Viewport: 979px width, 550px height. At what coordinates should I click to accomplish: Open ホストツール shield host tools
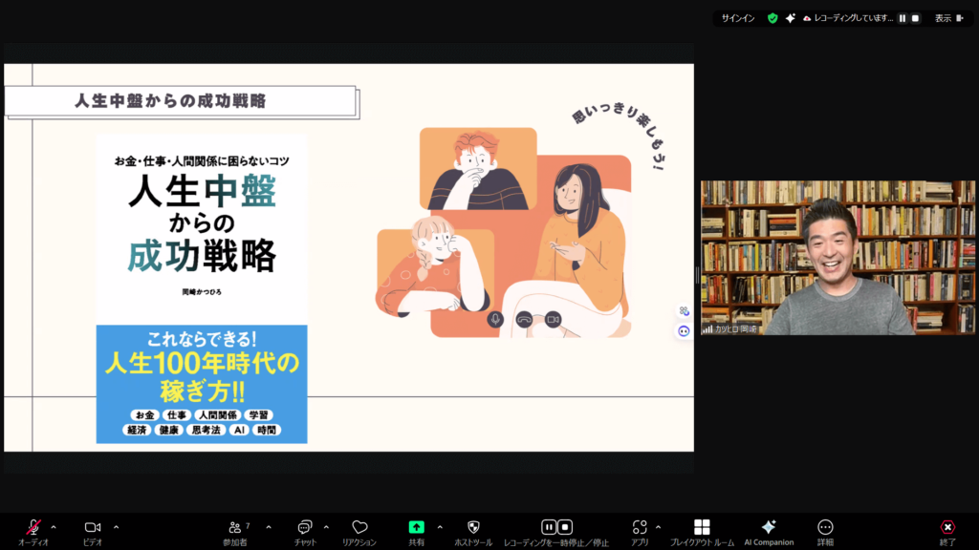tap(473, 528)
